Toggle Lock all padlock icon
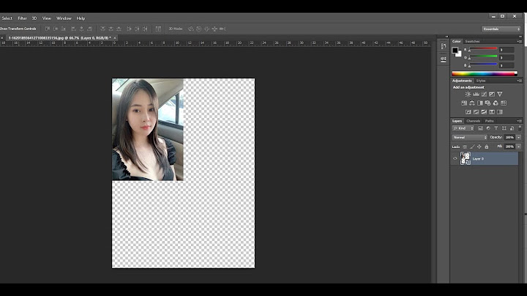 tap(486, 147)
